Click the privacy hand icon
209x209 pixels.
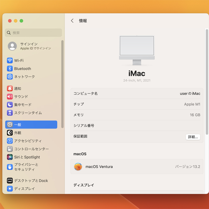(10, 167)
